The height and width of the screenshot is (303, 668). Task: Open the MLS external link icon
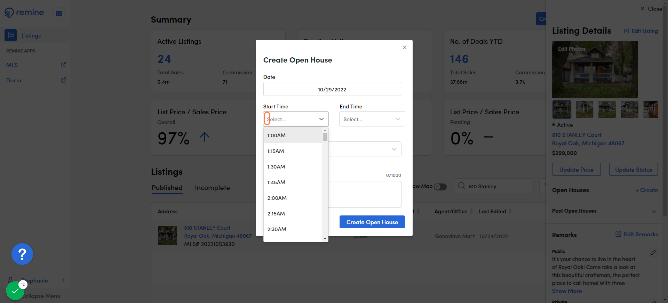tap(63, 65)
